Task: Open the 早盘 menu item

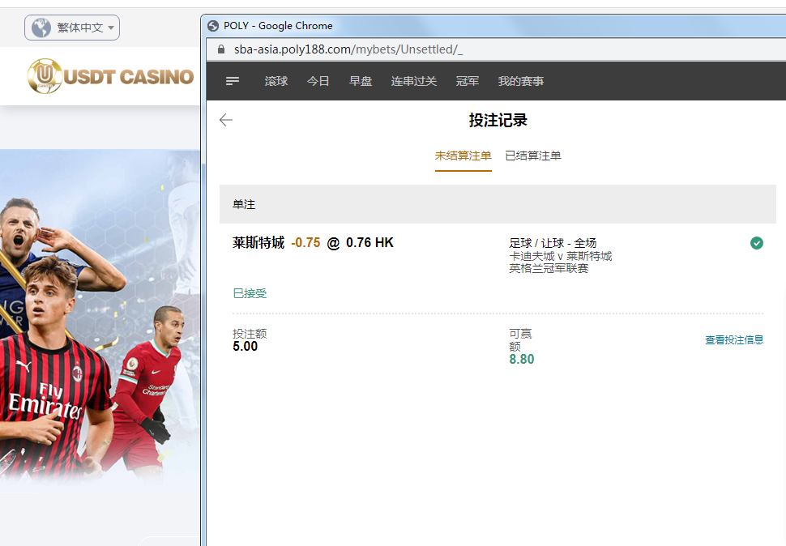Action: click(361, 81)
